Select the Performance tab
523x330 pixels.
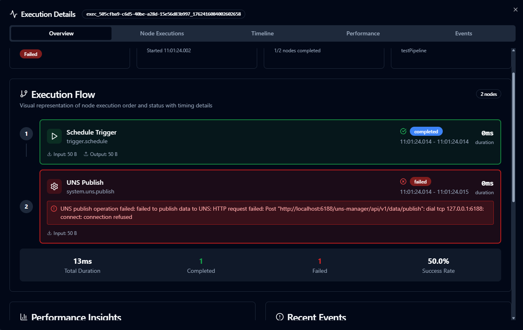[x=363, y=33]
